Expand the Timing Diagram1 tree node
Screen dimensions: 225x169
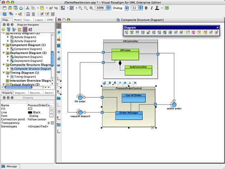pos(8,77)
